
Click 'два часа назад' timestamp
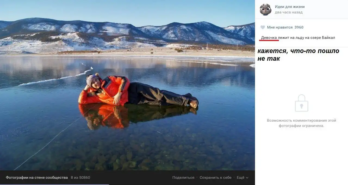coord(289,12)
